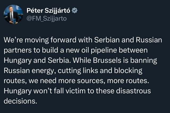The width and height of the screenshot is (170, 113).
Task: Click the word "forward" in the tweet
Action: point(63,40)
